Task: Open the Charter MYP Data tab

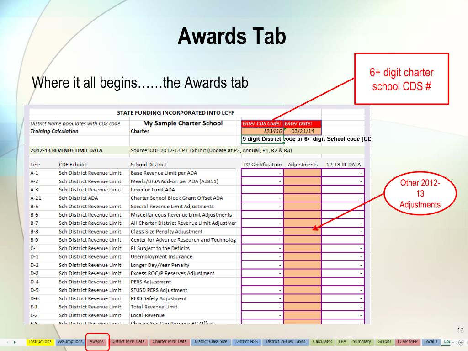Action: (169, 342)
